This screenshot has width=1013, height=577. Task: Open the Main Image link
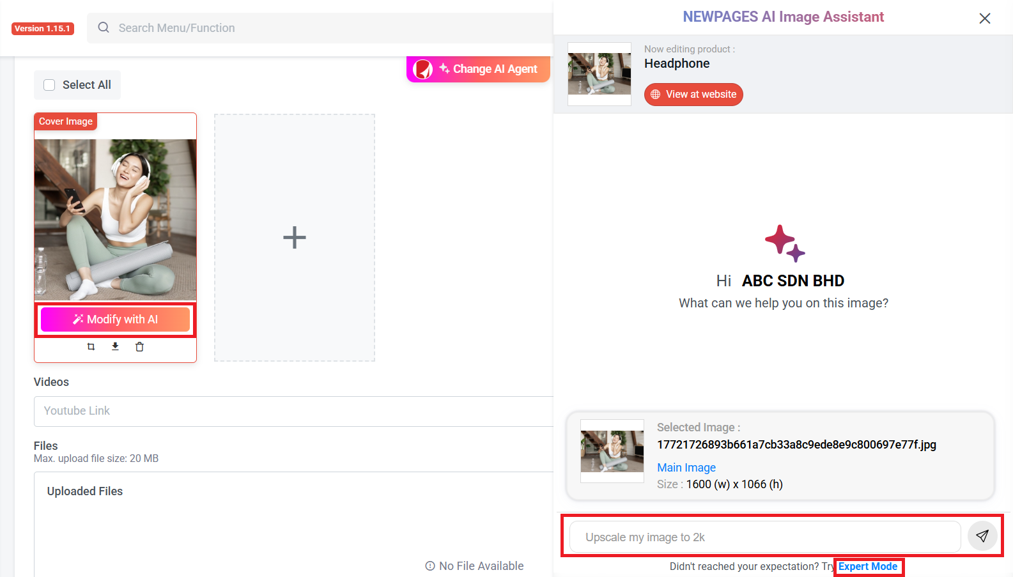tap(686, 468)
